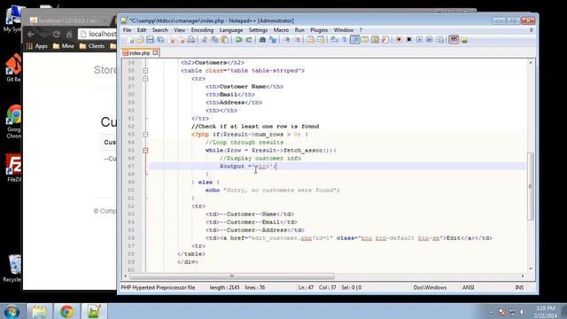Click scroll-up arrow of editor scrollbar
The image size is (567, 319).
click(531, 63)
